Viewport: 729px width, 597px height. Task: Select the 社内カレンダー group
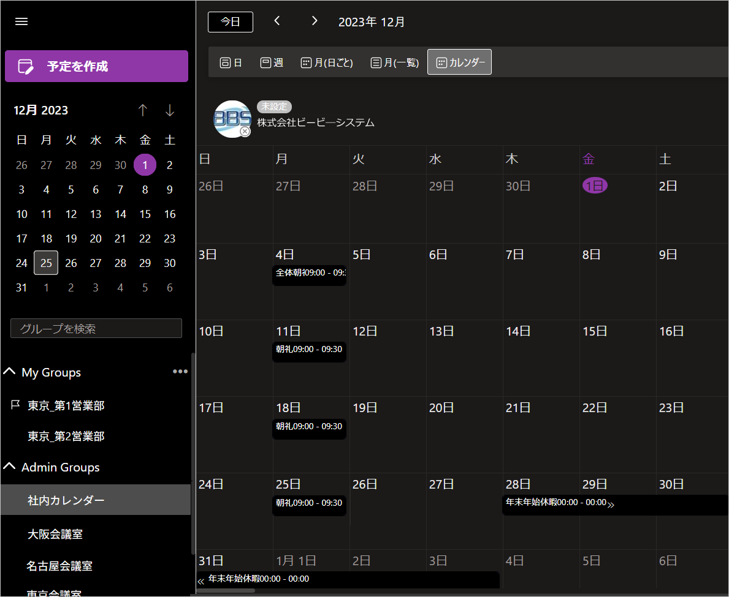[96, 500]
